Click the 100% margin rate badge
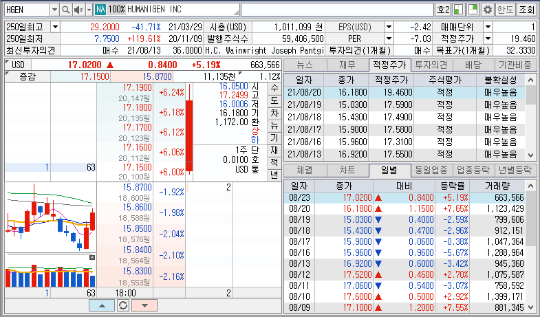 tap(116, 10)
